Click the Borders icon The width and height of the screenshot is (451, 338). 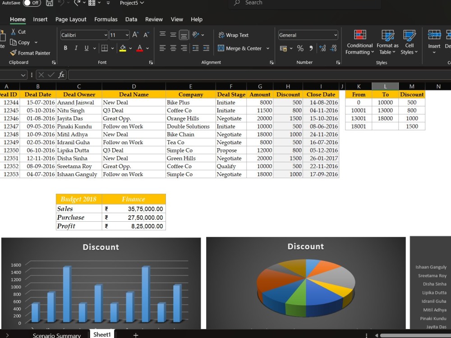[105, 48]
